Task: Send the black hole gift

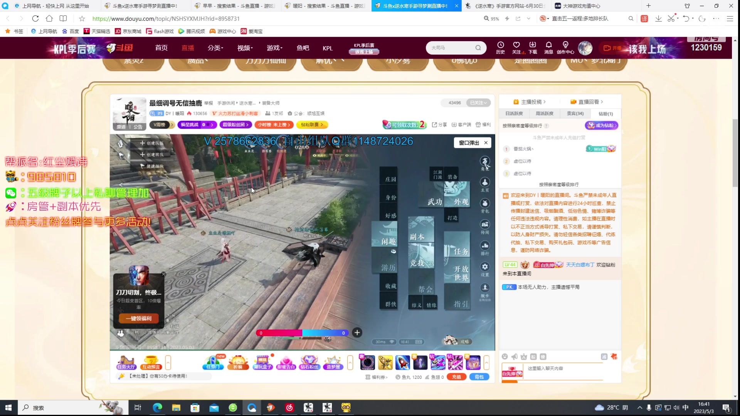Action: pyautogui.click(x=367, y=362)
